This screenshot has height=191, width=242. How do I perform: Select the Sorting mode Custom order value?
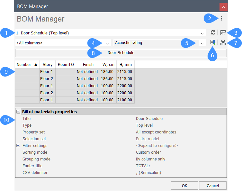148,152
